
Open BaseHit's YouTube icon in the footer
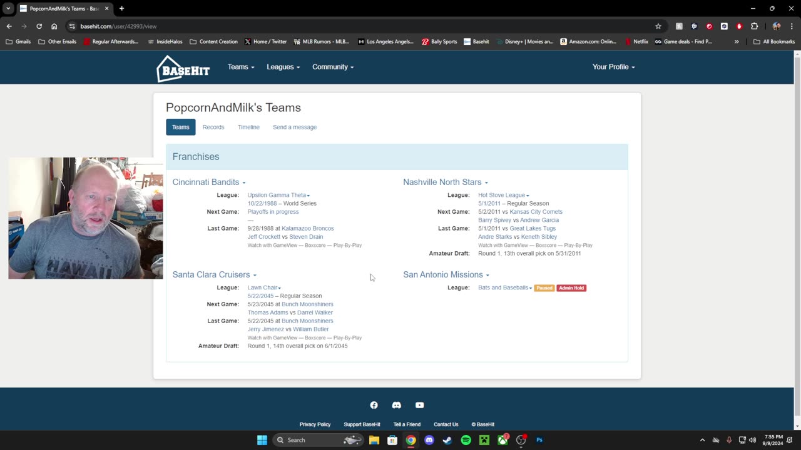[x=419, y=405]
